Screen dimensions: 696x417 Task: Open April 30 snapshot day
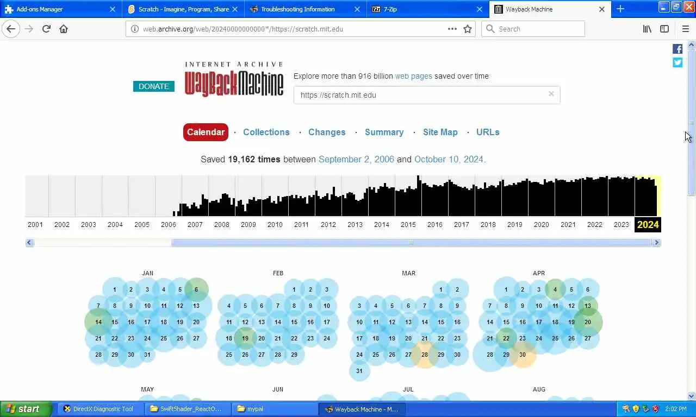pos(523,355)
